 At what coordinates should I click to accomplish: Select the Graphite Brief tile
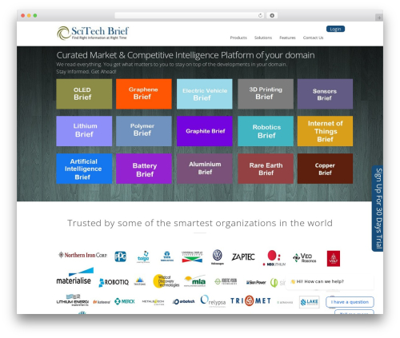coord(205,131)
